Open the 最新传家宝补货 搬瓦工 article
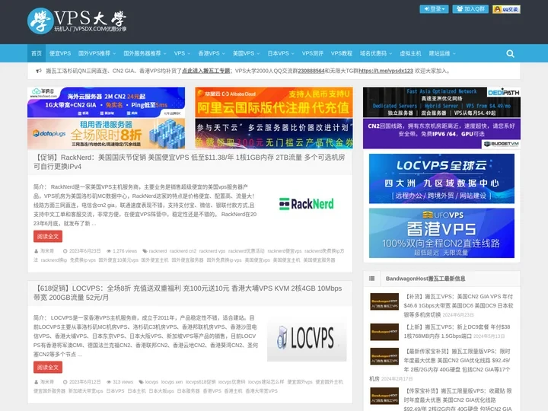Screen dimensions: 548x411 click(x=458, y=360)
